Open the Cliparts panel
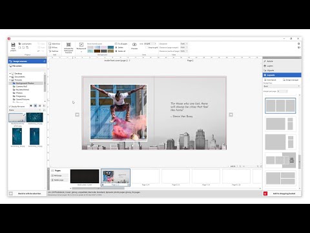Image resolution: width=310 pixels, height=233 pixels. [x=282, y=71]
